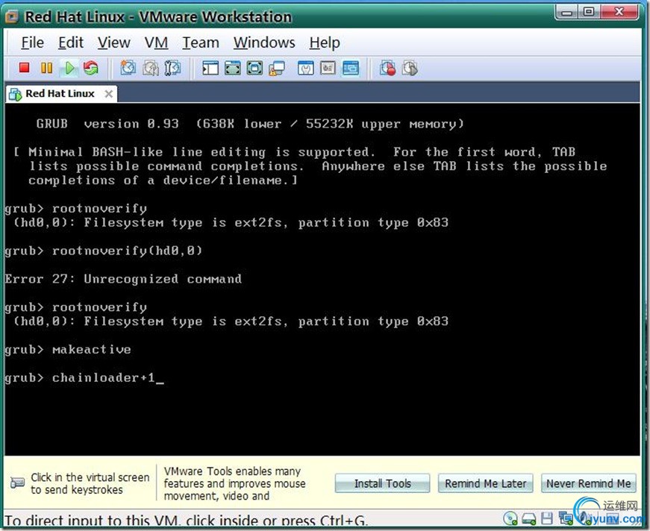The height and width of the screenshot is (531, 650).
Task: Open the Windows menu
Action: tap(264, 43)
